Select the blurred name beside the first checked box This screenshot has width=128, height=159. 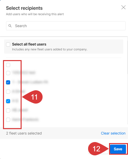30,82
